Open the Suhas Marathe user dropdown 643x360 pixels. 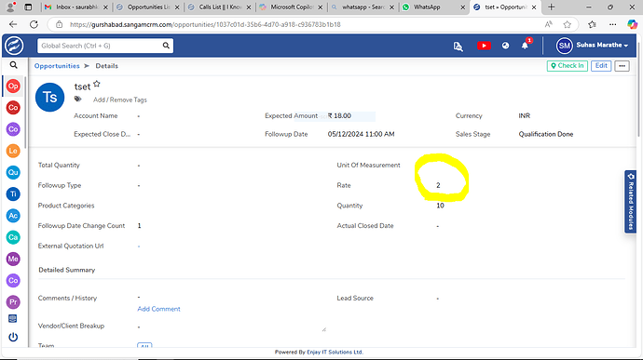coord(592,46)
